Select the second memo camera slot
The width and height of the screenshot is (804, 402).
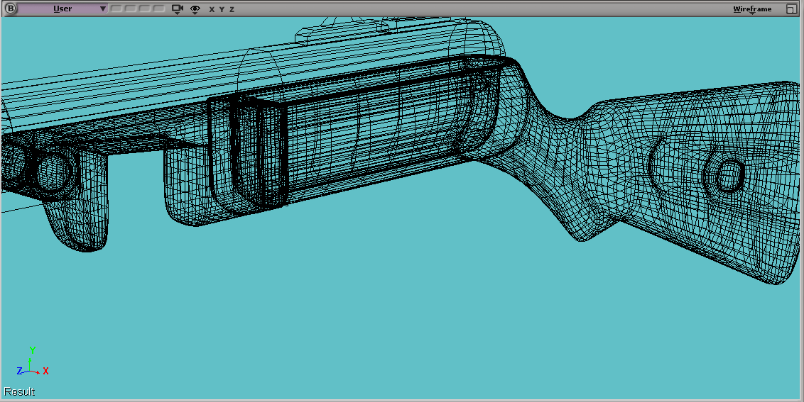(131, 9)
